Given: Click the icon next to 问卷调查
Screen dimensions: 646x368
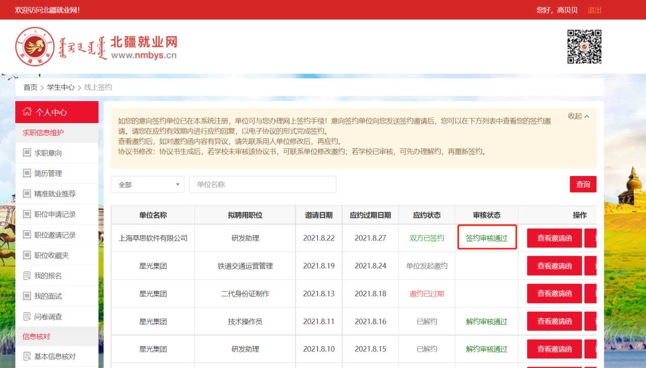Looking at the screenshot, I should pos(27,317).
